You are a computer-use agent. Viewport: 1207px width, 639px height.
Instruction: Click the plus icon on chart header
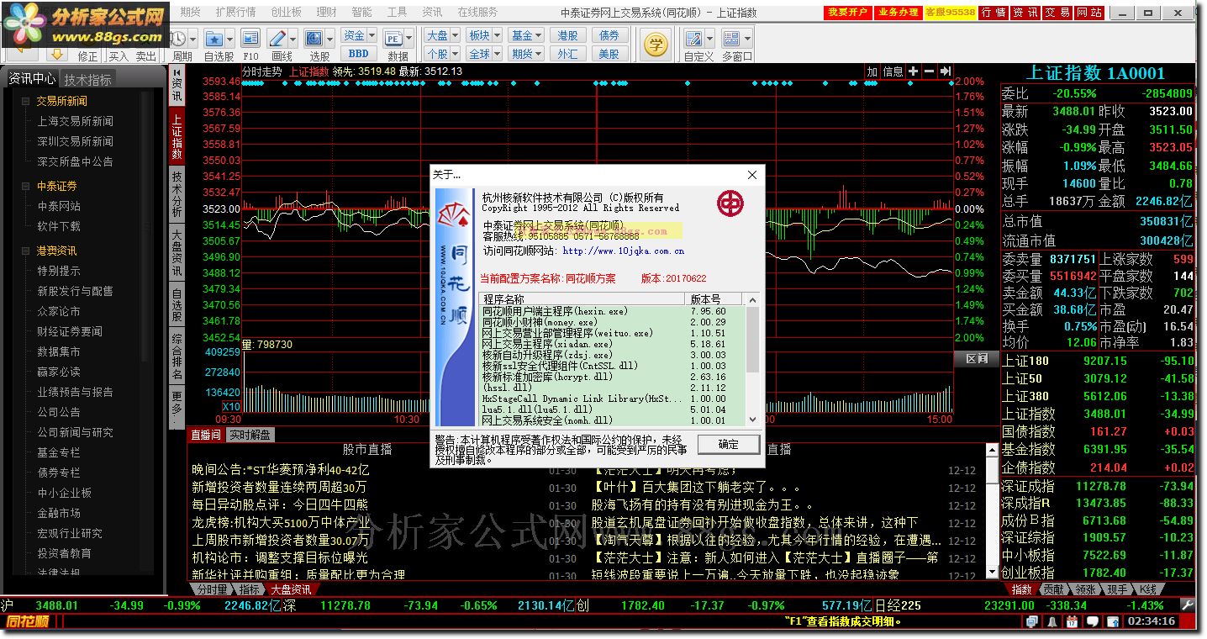[914, 71]
